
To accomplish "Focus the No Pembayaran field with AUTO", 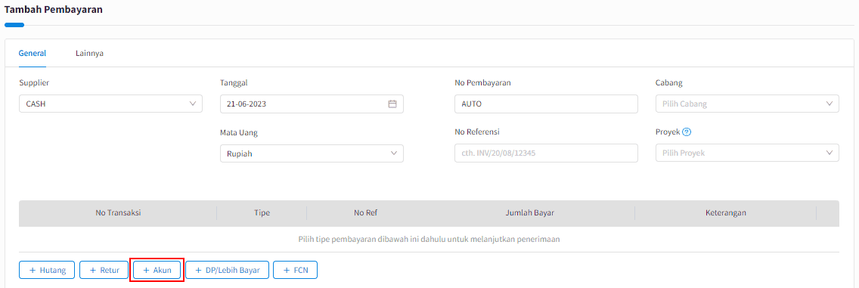I will (x=546, y=104).
